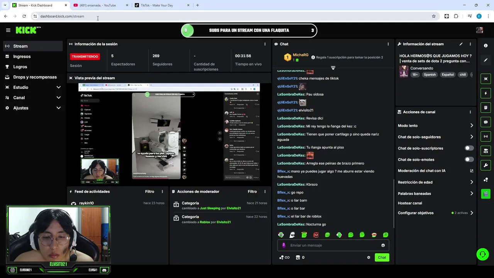Click the Instagram icon on overlay
Viewport: 494px width, 278px height.
(x=13, y=270)
